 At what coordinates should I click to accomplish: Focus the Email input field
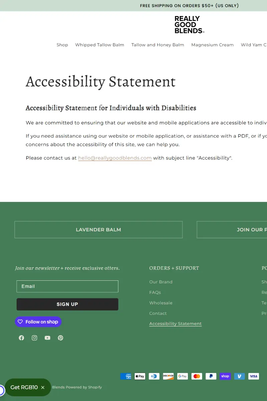pyautogui.click(x=67, y=286)
